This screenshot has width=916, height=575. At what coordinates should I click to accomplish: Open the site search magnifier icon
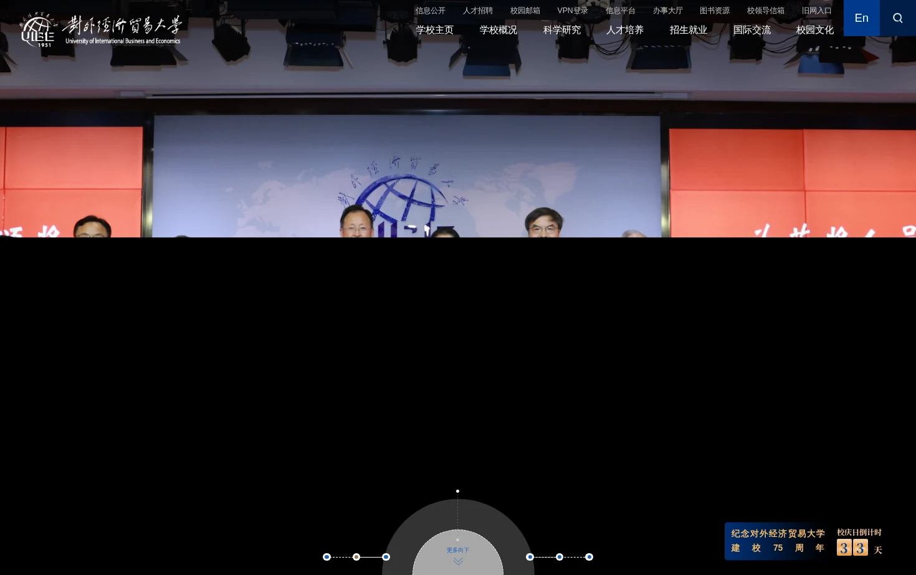pos(898,18)
